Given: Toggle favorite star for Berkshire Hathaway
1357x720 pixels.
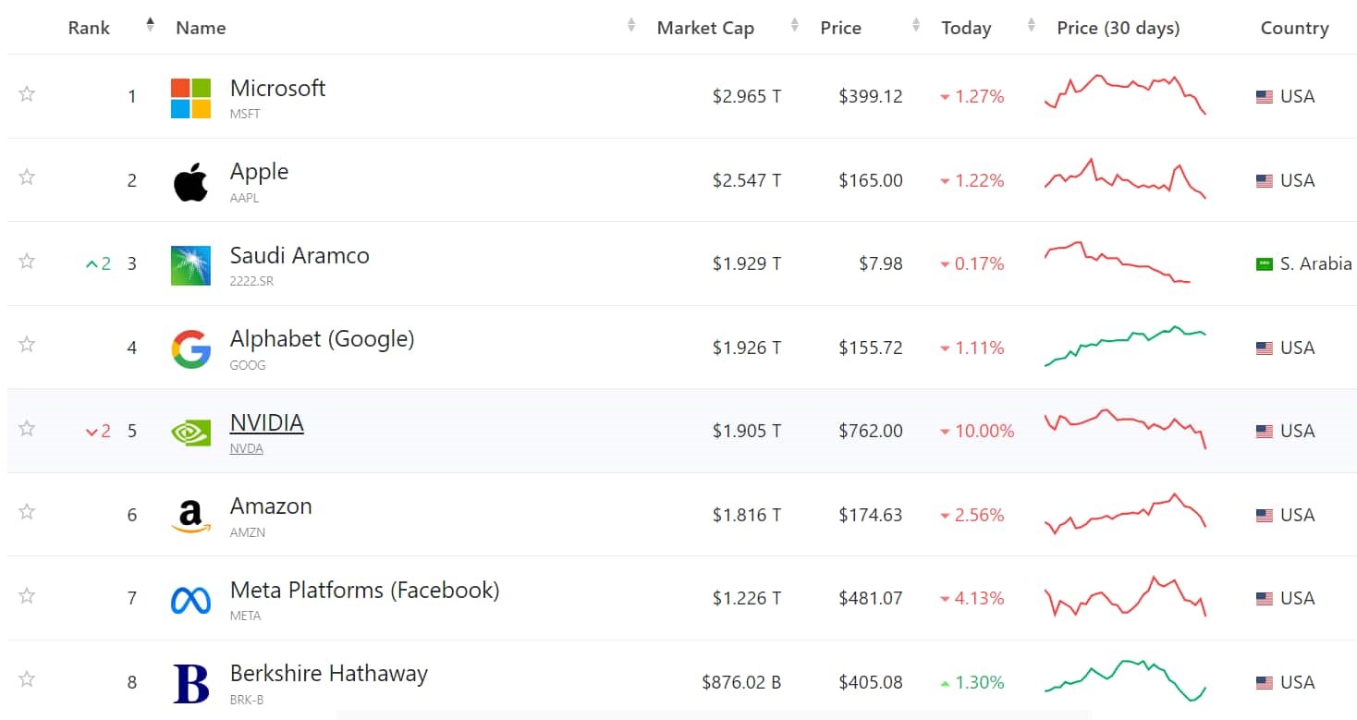Looking at the screenshot, I should pos(27,679).
